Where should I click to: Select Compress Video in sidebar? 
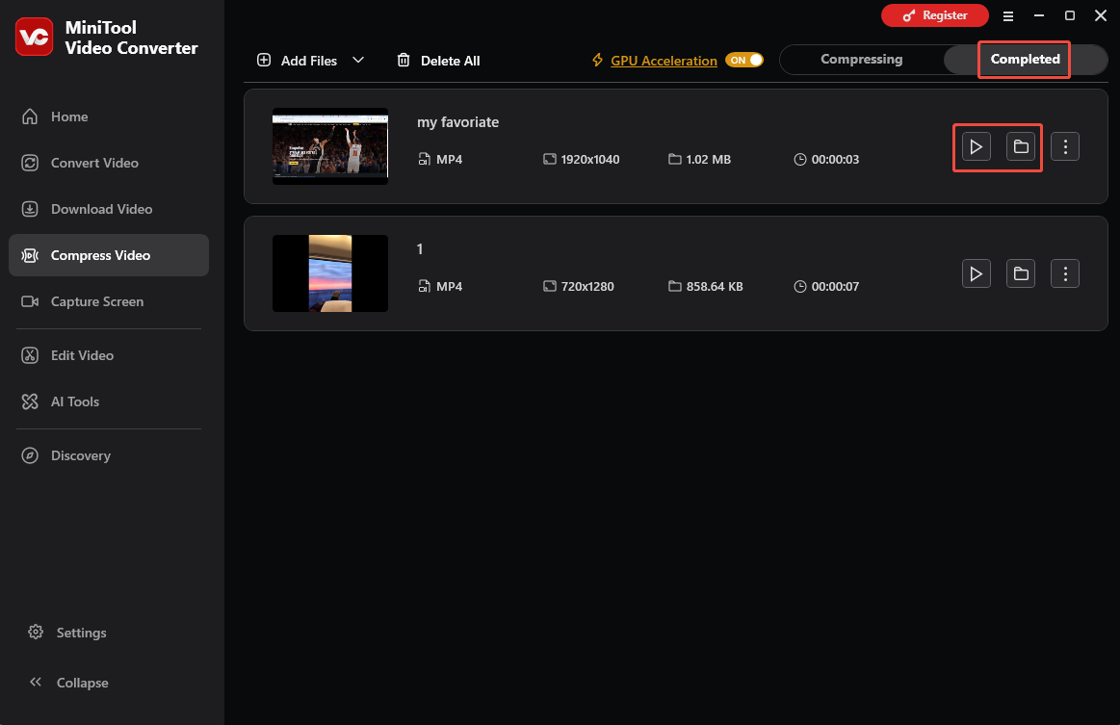pyautogui.click(x=109, y=255)
